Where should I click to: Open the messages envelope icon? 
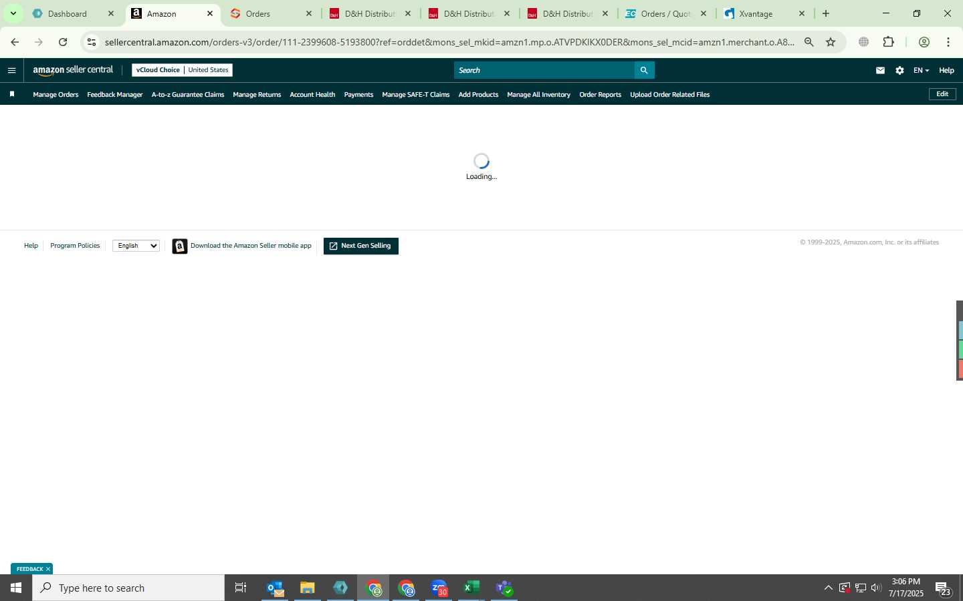(880, 70)
